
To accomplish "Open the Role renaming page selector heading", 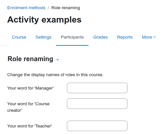I will 33,59.
